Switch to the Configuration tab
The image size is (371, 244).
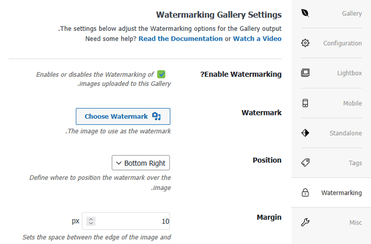[342, 43]
